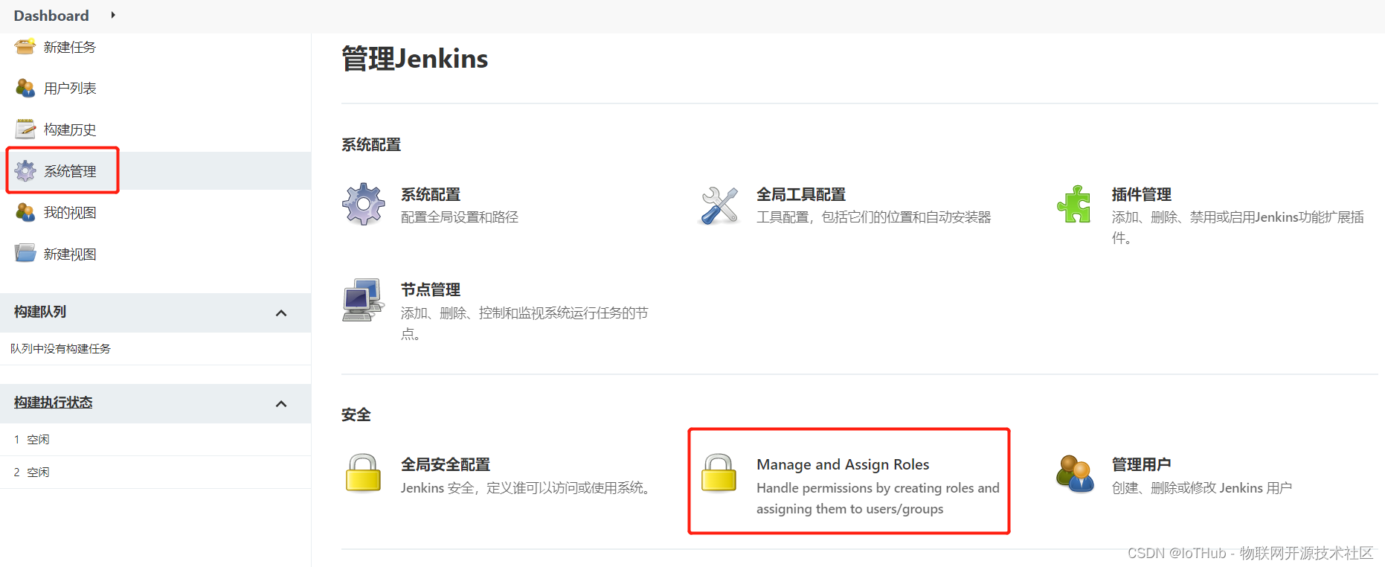Collapse the 构建执行状态 panel
The image size is (1385, 567).
pos(281,404)
